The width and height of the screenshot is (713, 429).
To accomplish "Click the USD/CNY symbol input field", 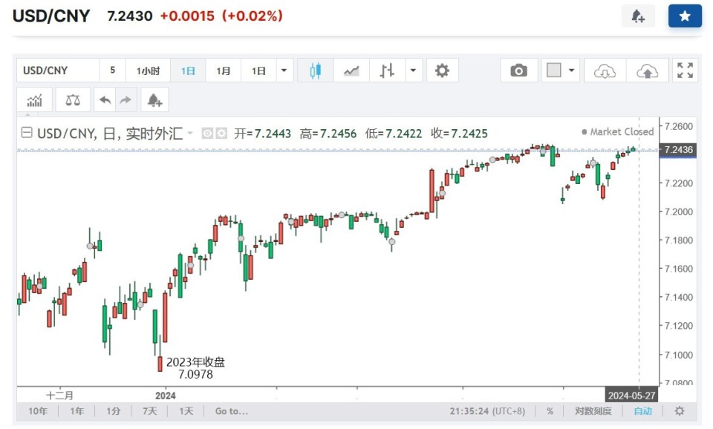I will click(58, 71).
